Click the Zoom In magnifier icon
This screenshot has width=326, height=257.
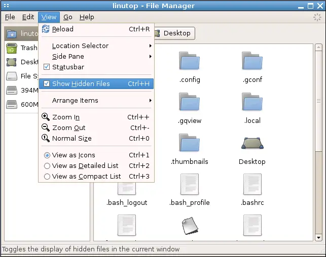pyautogui.click(x=46, y=117)
